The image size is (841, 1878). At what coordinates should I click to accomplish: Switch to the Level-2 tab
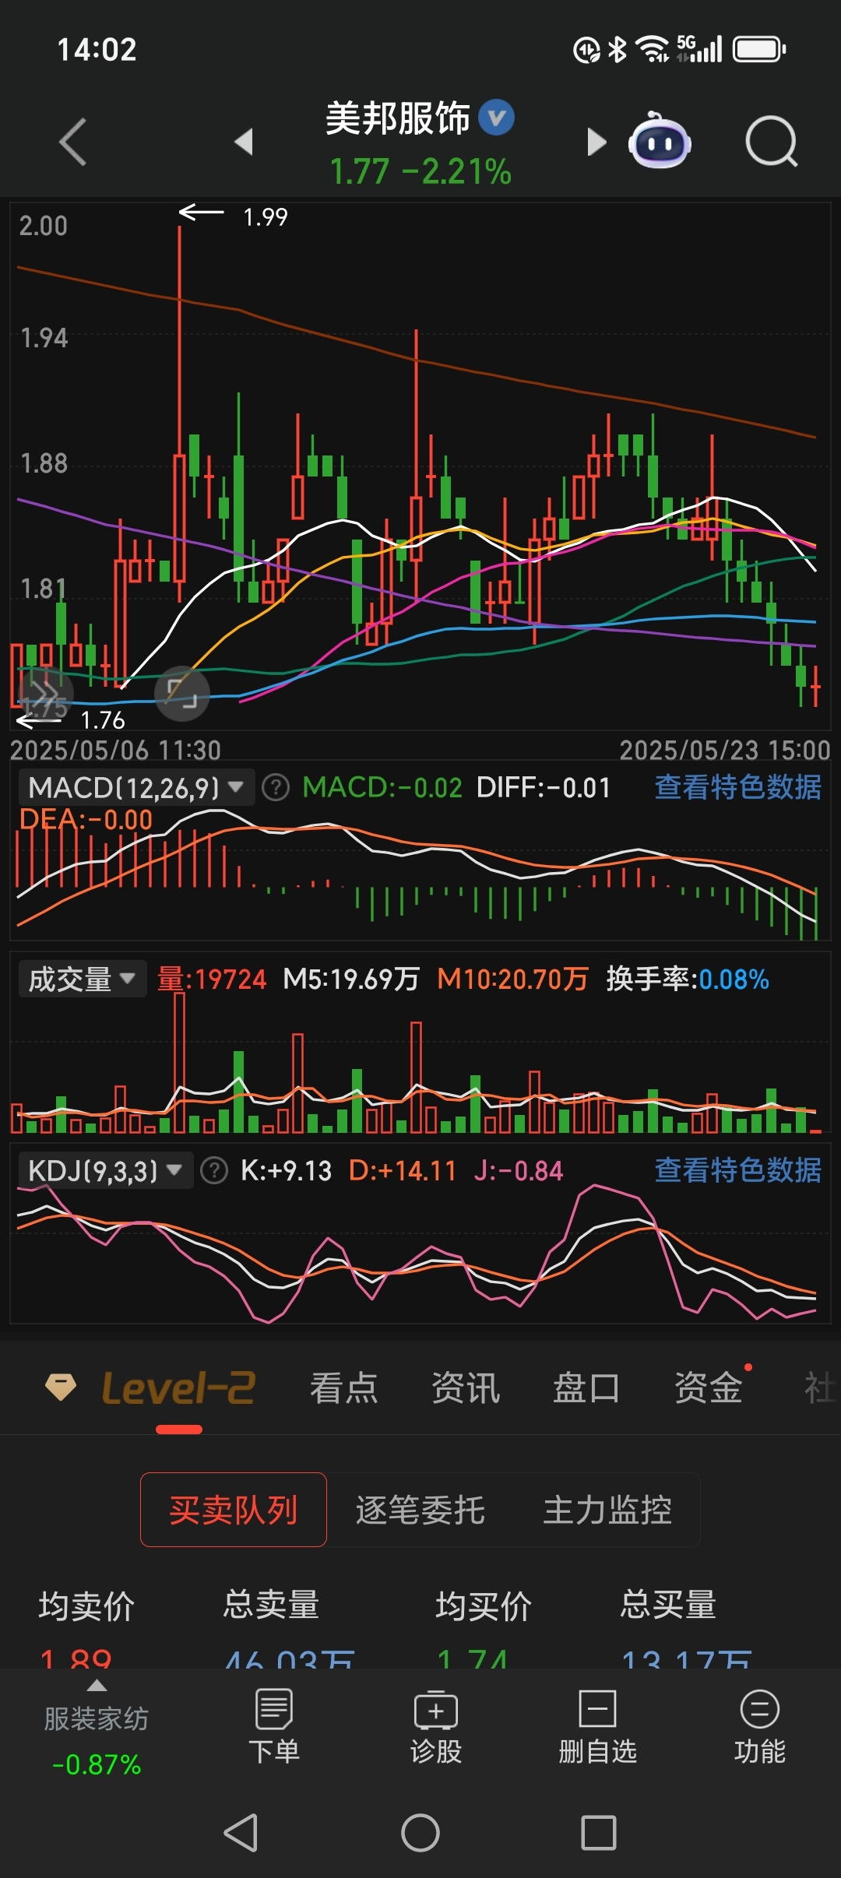click(178, 1387)
